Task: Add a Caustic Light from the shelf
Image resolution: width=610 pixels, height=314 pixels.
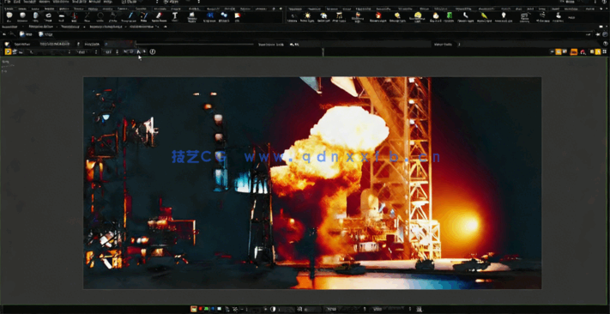Action: click(x=465, y=16)
